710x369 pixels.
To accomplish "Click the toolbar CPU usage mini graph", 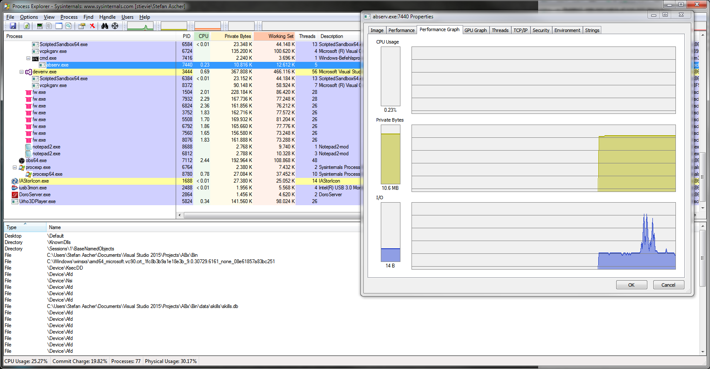I will 140,26.
